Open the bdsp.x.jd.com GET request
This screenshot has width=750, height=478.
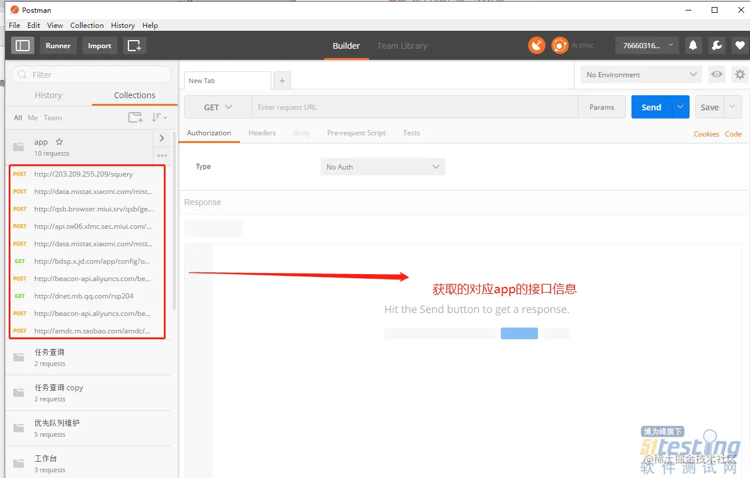[87, 261]
